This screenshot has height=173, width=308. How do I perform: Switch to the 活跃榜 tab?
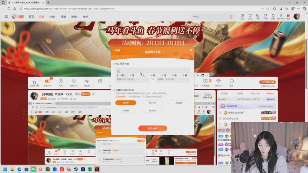239,93
